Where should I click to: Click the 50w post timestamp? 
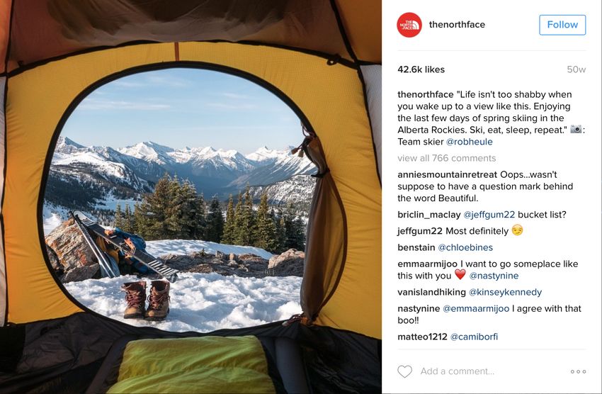(577, 69)
